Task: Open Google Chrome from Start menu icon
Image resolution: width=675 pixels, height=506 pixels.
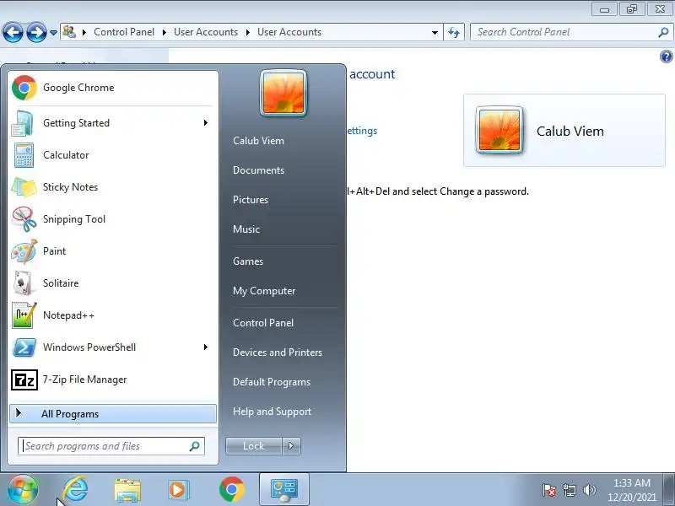Action: click(x=24, y=88)
